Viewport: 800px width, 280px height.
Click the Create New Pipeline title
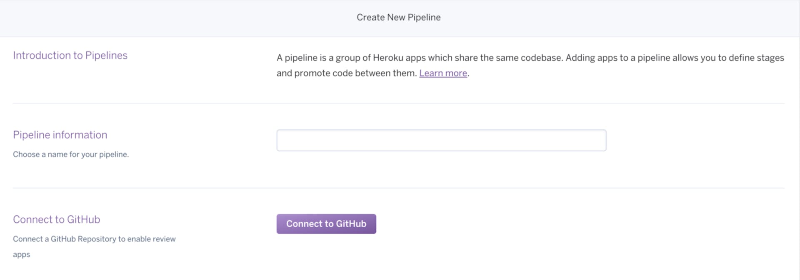pyautogui.click(x=398, y=17)
